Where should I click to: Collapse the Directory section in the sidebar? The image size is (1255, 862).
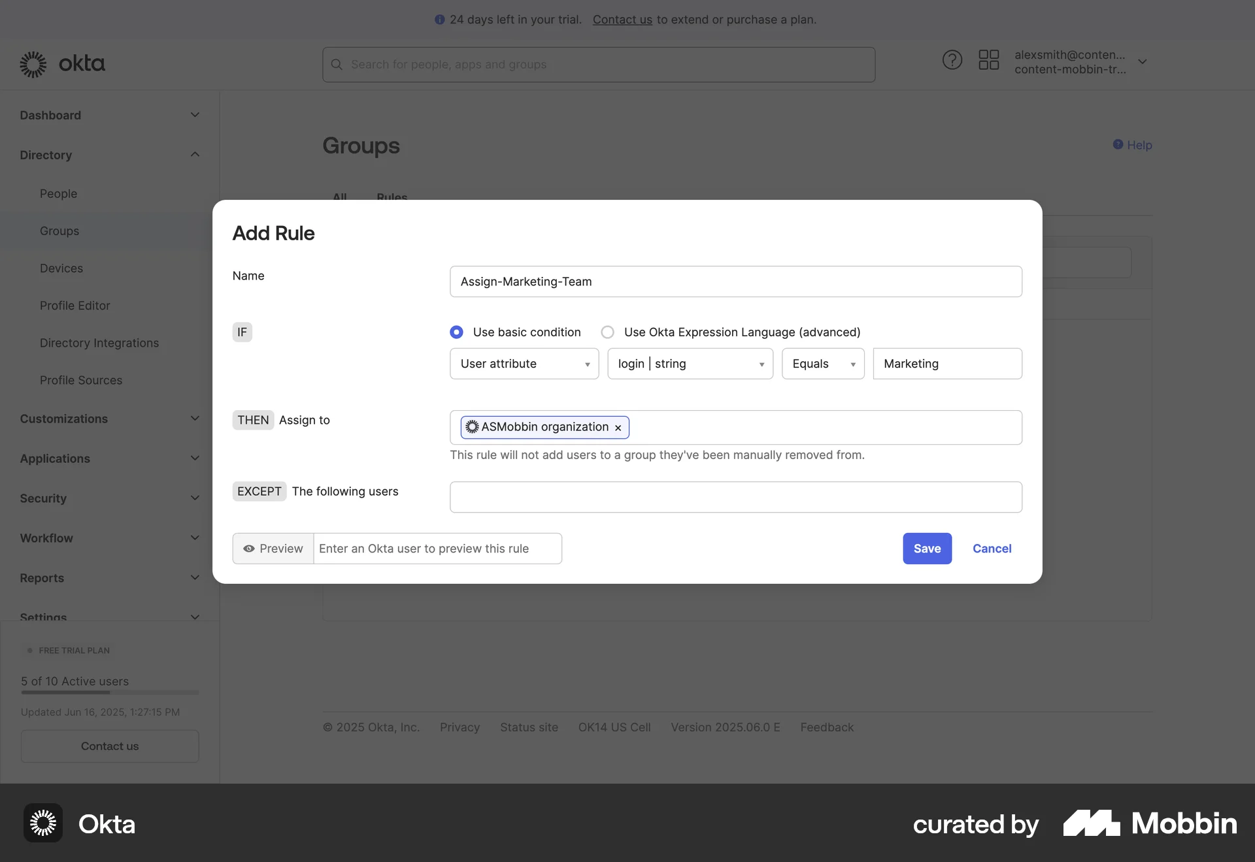(x=195, y=154)
